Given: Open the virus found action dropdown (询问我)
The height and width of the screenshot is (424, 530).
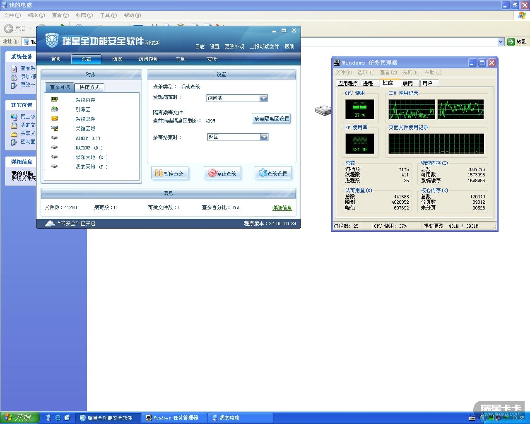Looking at the screenshot, I should pos(263,98).
